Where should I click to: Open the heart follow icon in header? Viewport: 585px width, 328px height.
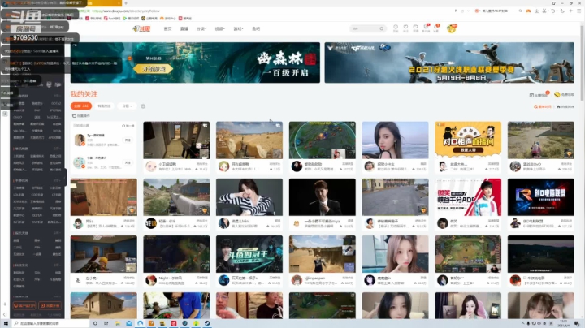pos(405,28)
